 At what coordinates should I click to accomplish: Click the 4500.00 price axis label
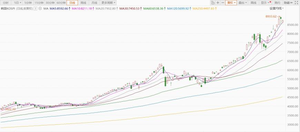[293, 98]
